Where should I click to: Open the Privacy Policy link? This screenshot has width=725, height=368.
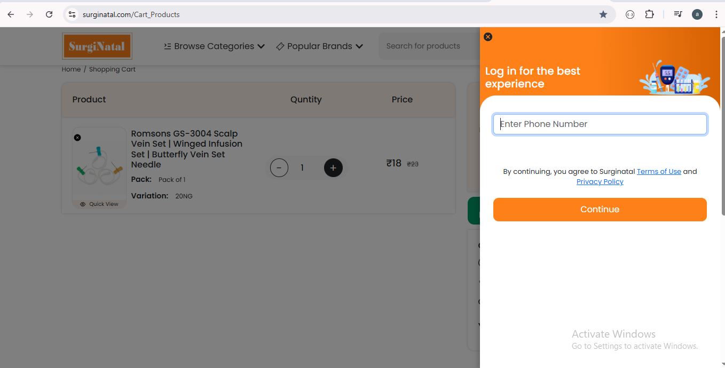(600, 182)
